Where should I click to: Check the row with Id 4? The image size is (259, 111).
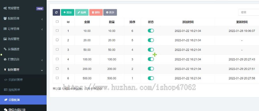click(57, 59)
